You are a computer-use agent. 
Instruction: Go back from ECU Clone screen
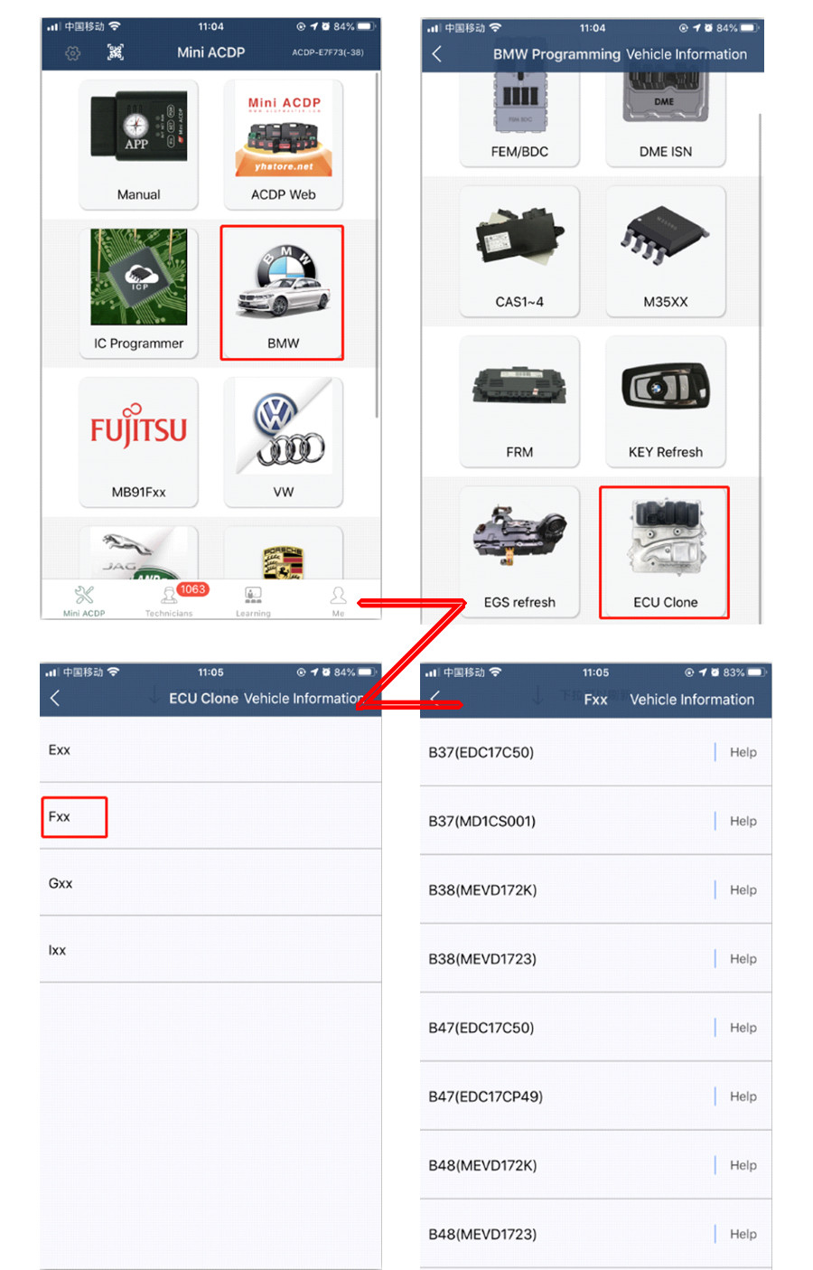point(55,698)
